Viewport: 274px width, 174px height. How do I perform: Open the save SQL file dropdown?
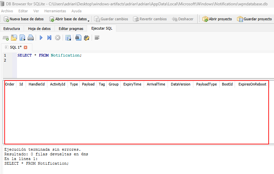(x=24, y=39)
